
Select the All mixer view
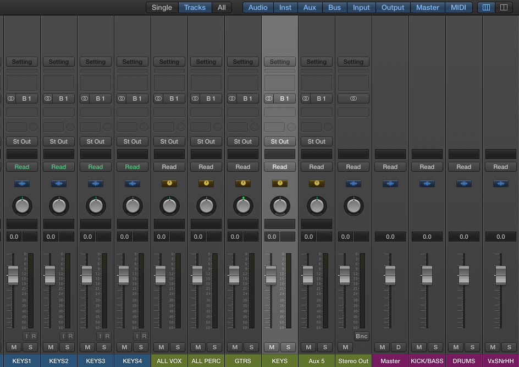click(222, 7)
